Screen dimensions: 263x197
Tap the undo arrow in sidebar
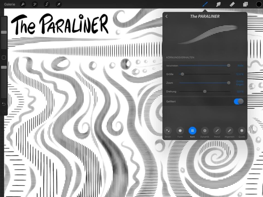[x=4, y=104]
